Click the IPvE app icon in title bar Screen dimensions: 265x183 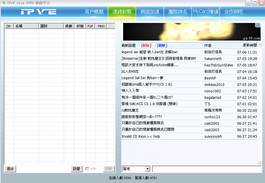4,3
